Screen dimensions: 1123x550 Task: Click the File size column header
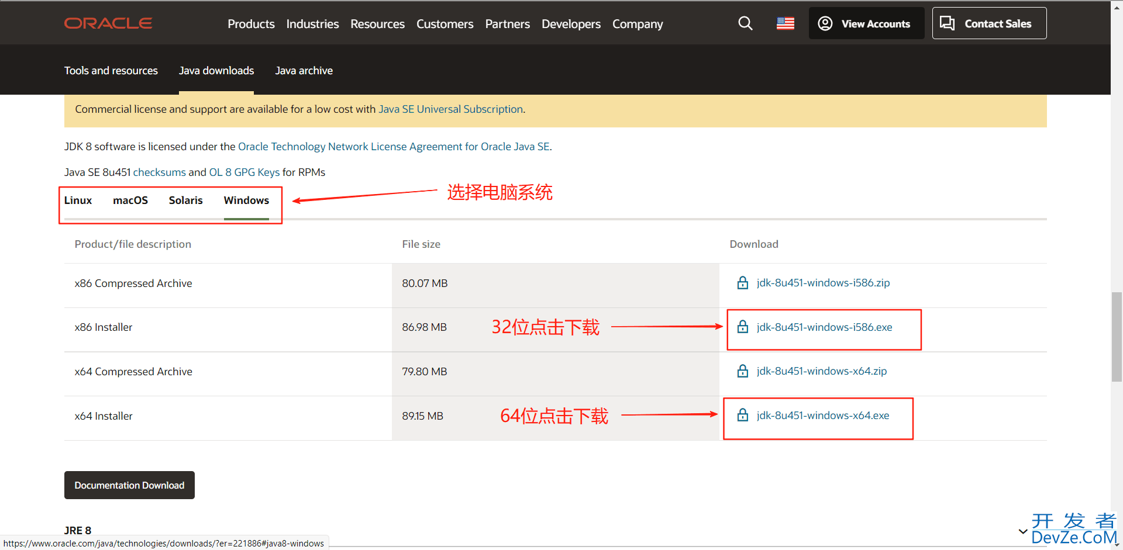[421, 244]
